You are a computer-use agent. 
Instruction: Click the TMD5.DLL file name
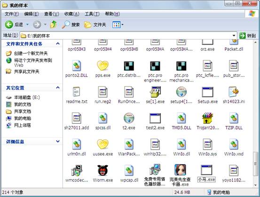click(181, 128)
